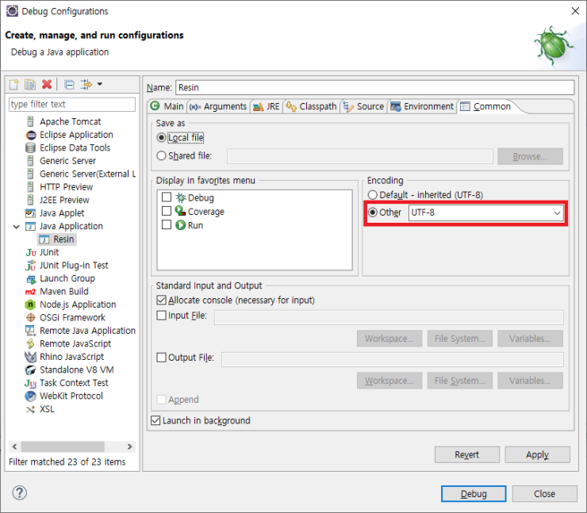The width and height of the screenshot is (587, 513).
Task: Open the Environment tab
Action: pos(422,106)
